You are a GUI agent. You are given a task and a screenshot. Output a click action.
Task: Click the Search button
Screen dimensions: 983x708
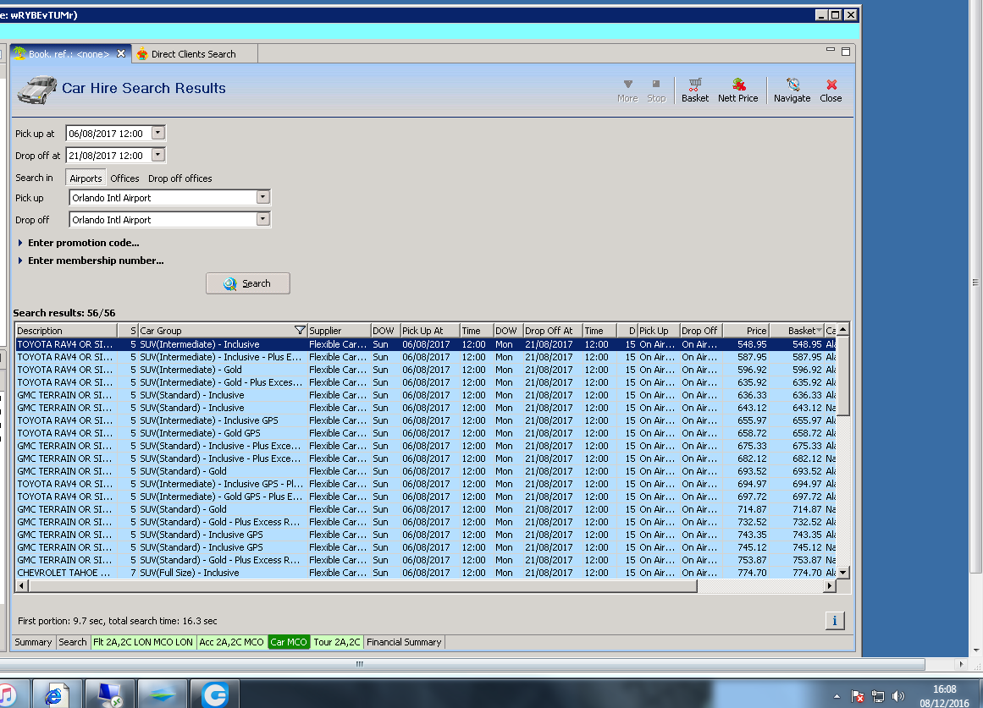pos(247,283)
